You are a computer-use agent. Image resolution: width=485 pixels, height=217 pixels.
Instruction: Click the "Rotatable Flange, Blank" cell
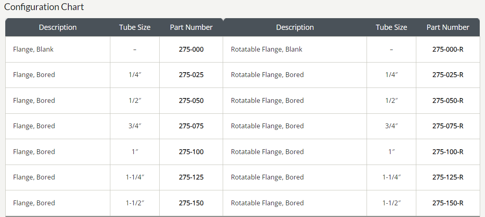266,50
